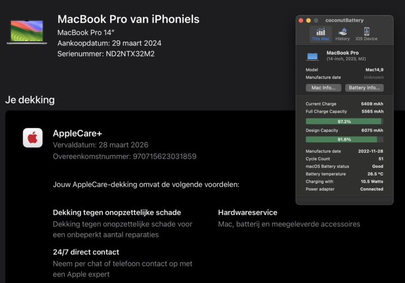Click battery manufacture date 2022-11-28
Viewport: 405px width, 283px height.
[x=371, y=151]
